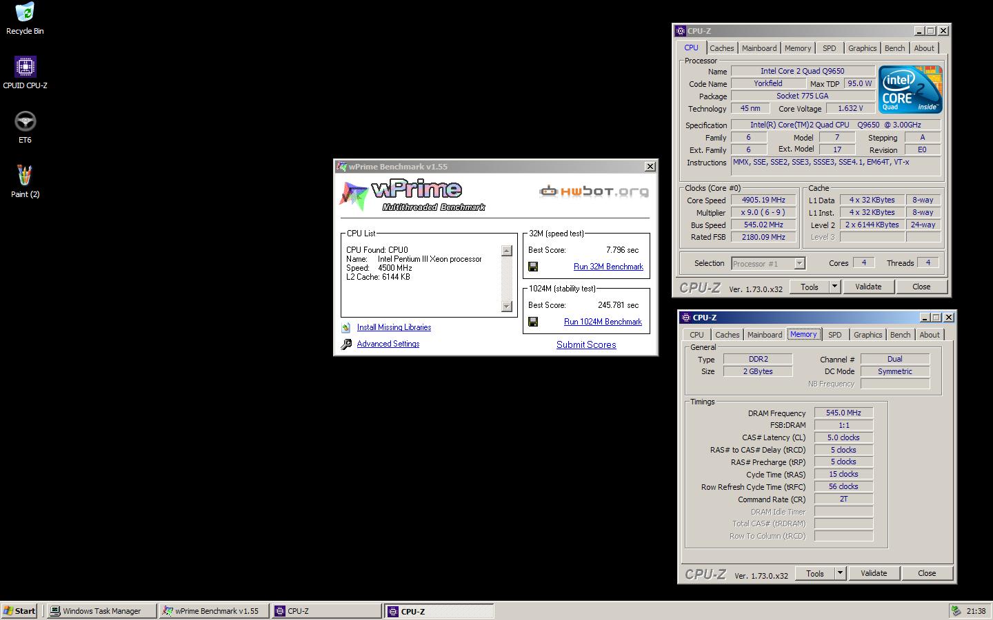This screenshot has width=993, height=620.
Task: Open Bench tab in top CPU-Z window
Action: (895, 48)
